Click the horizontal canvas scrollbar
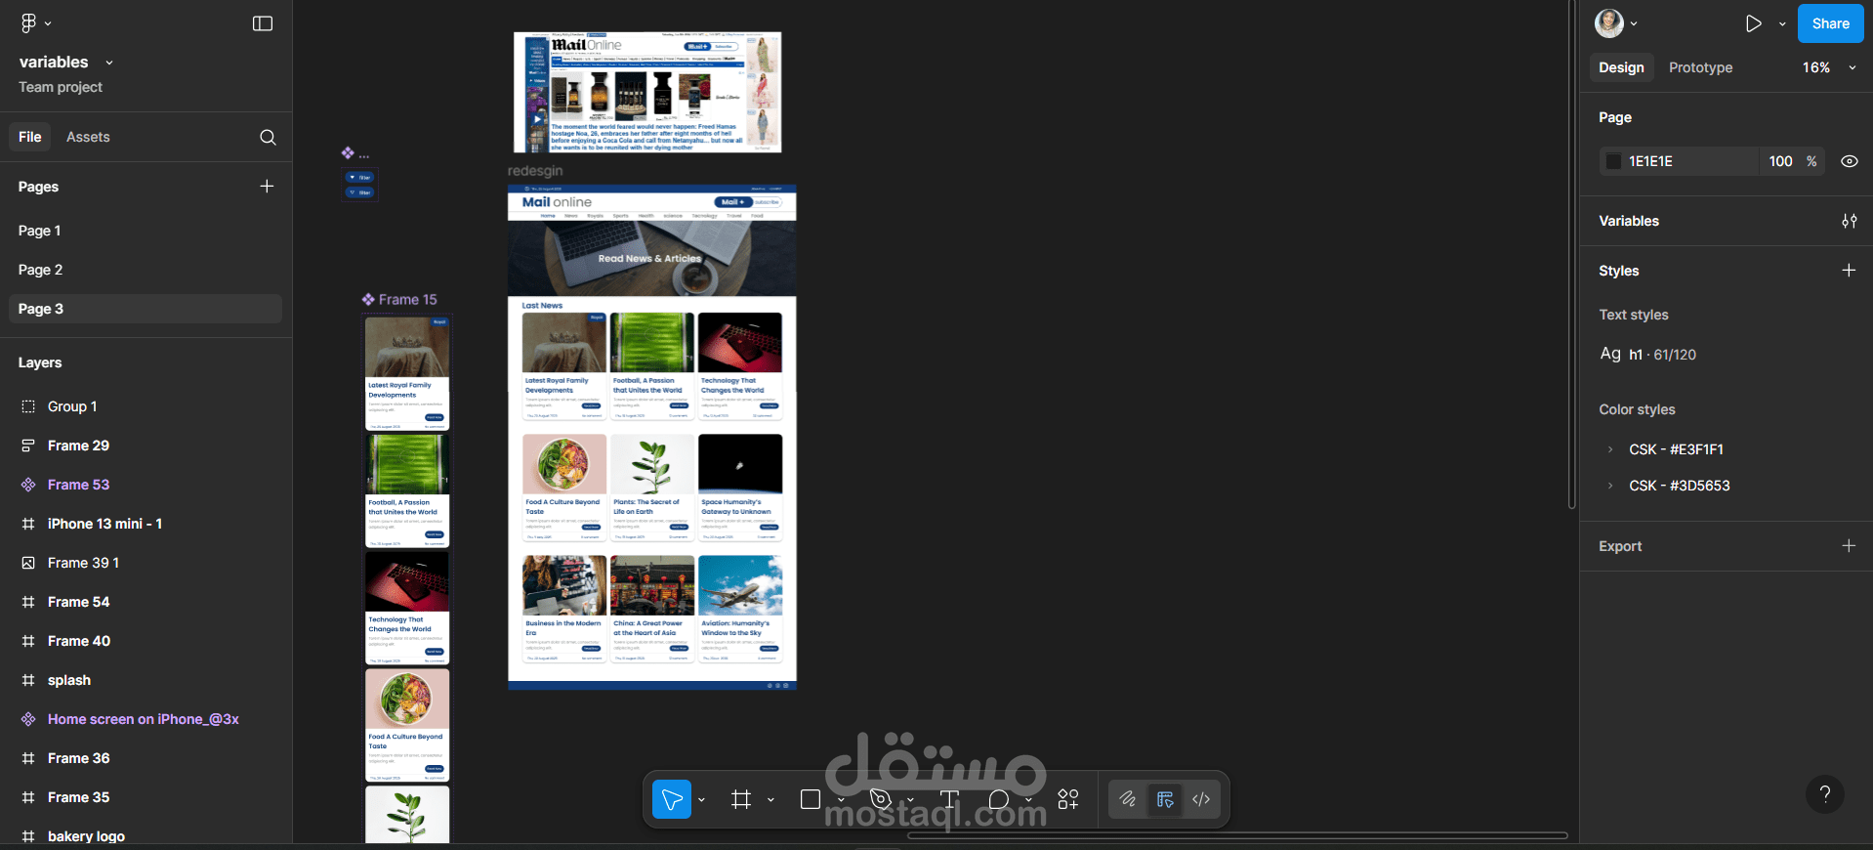1873x850 pixels. [1237, 836]
